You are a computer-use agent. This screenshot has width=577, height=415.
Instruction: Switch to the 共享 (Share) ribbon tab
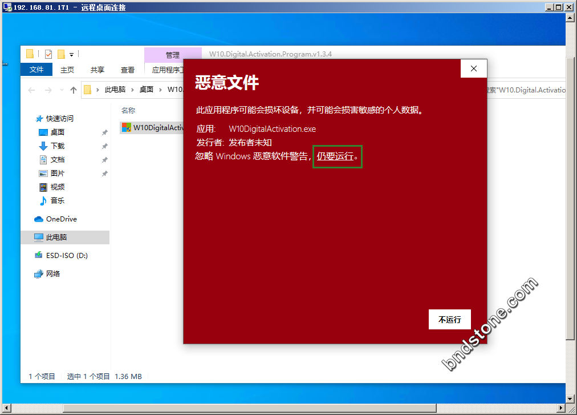[x=97, y=70]
